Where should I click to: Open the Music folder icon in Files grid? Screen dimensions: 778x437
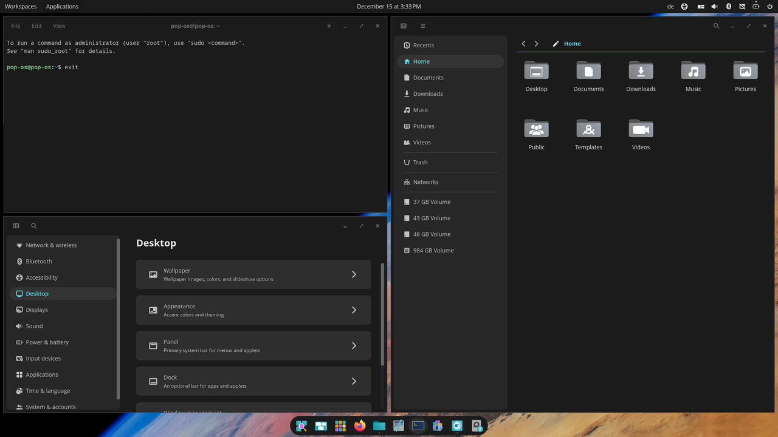coord(693,70)
